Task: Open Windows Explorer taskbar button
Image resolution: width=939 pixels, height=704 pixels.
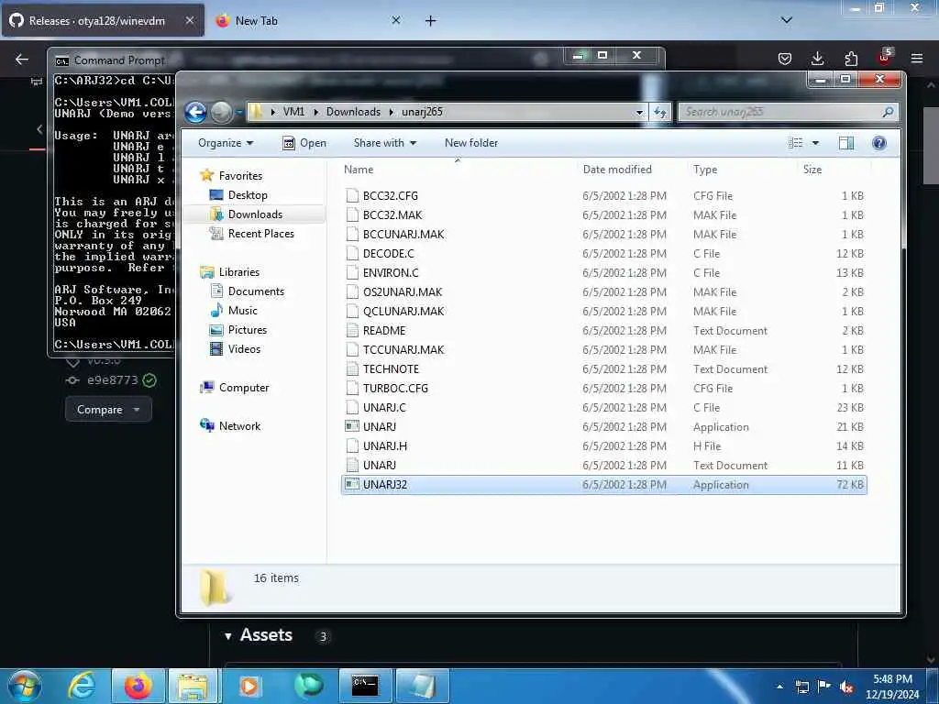Action: click(x=192, y=686)
